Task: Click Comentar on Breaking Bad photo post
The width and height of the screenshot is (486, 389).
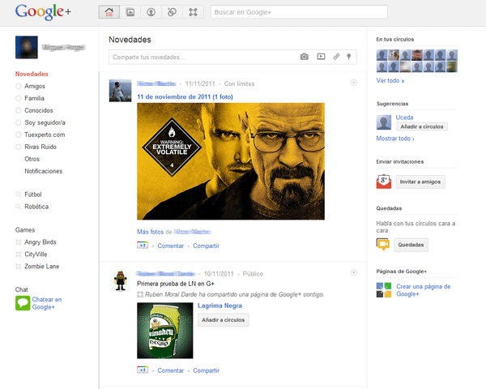Action: click(x=170, y=246)
